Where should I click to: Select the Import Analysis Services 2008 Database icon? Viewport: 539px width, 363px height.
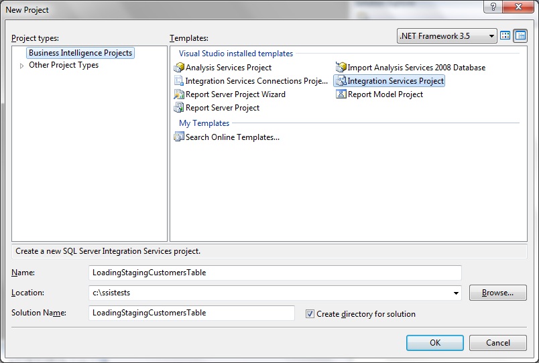point(341,68)
